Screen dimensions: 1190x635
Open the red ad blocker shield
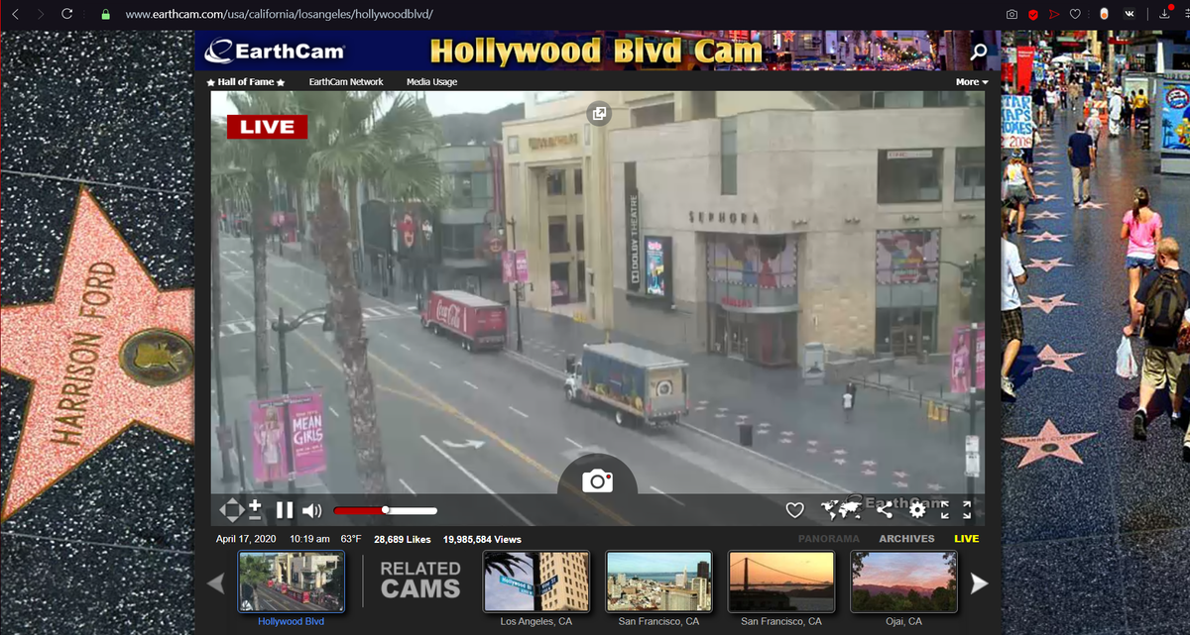1032,15
